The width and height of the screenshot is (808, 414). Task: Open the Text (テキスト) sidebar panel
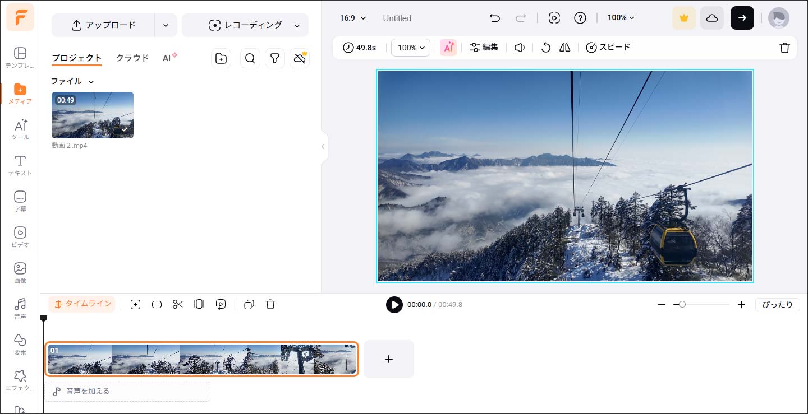[x=20, y=165]
